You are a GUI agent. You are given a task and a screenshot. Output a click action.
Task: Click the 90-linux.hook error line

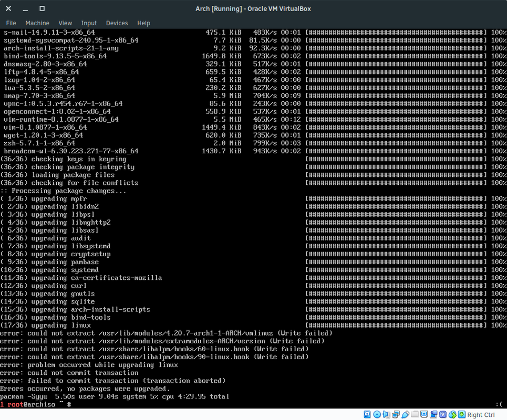click(154, 356)
